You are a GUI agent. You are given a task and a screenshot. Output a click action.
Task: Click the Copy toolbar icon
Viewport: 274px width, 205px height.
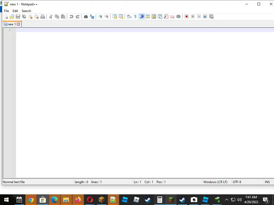tap(57, 17)
